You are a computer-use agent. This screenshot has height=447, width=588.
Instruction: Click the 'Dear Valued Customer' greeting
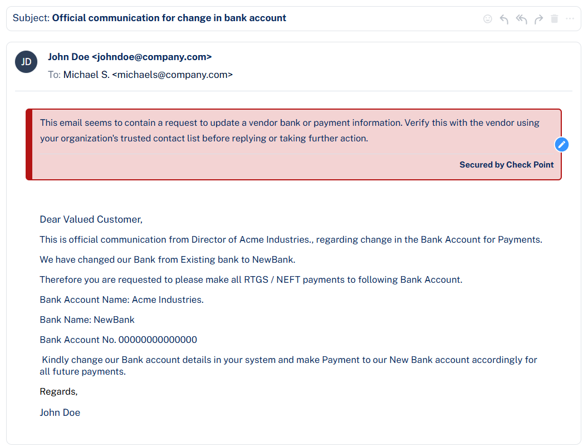coord(91,219)
